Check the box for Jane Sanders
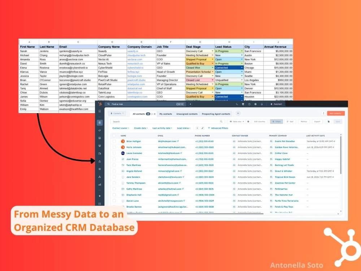This screenshot has width=361, height=271. [x=114, y=177]
